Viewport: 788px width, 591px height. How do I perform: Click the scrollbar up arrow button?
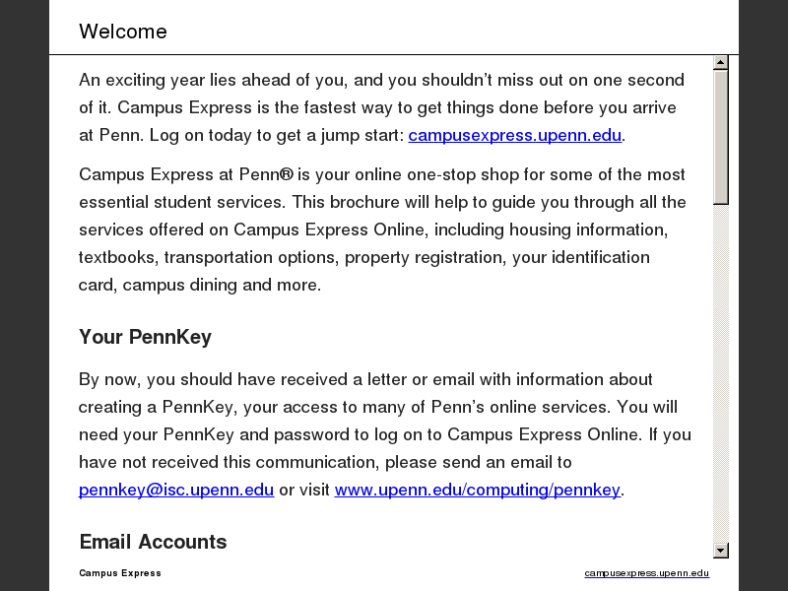tap(721, 62)
